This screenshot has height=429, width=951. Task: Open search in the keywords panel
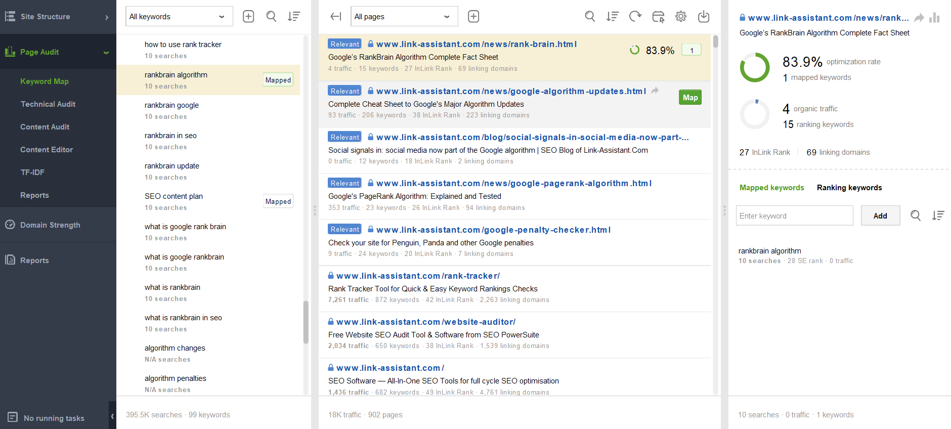coord(271,17)
